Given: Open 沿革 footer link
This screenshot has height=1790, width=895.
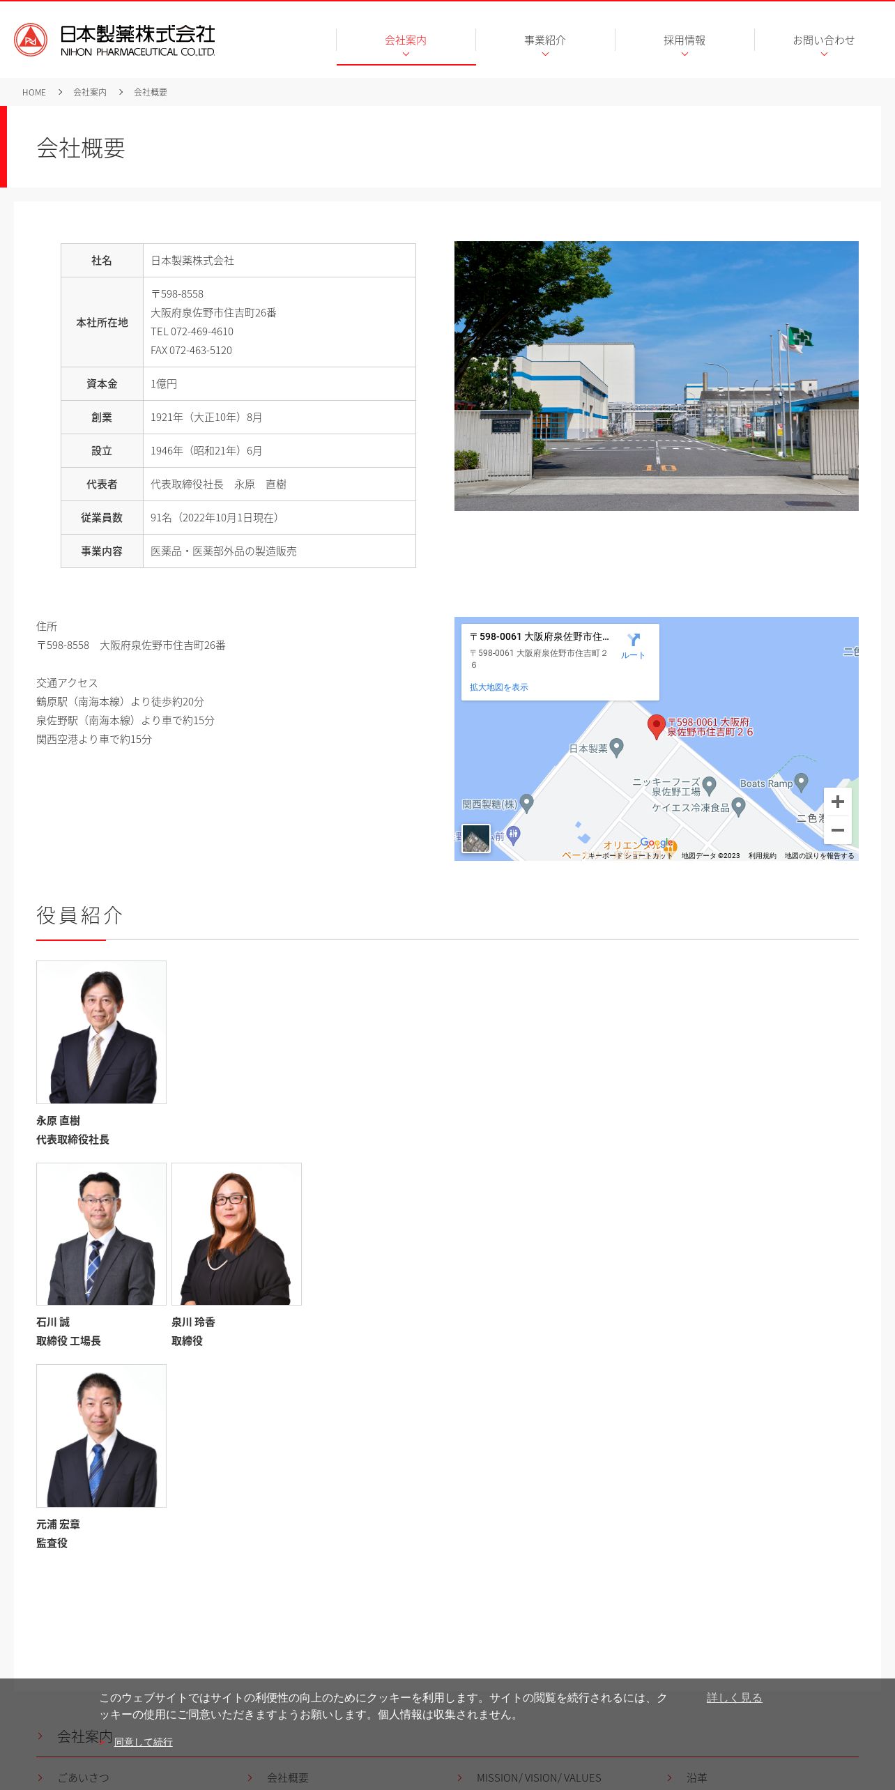Looking at the screenshot, I should pos(697,1777).
